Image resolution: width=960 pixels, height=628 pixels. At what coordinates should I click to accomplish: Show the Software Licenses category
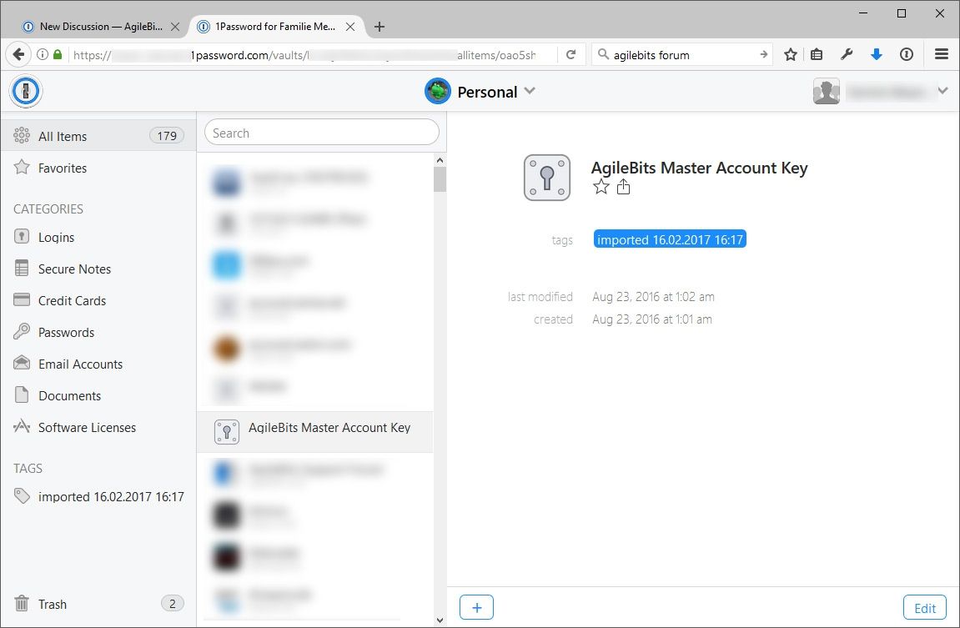(x=98, y=427)
